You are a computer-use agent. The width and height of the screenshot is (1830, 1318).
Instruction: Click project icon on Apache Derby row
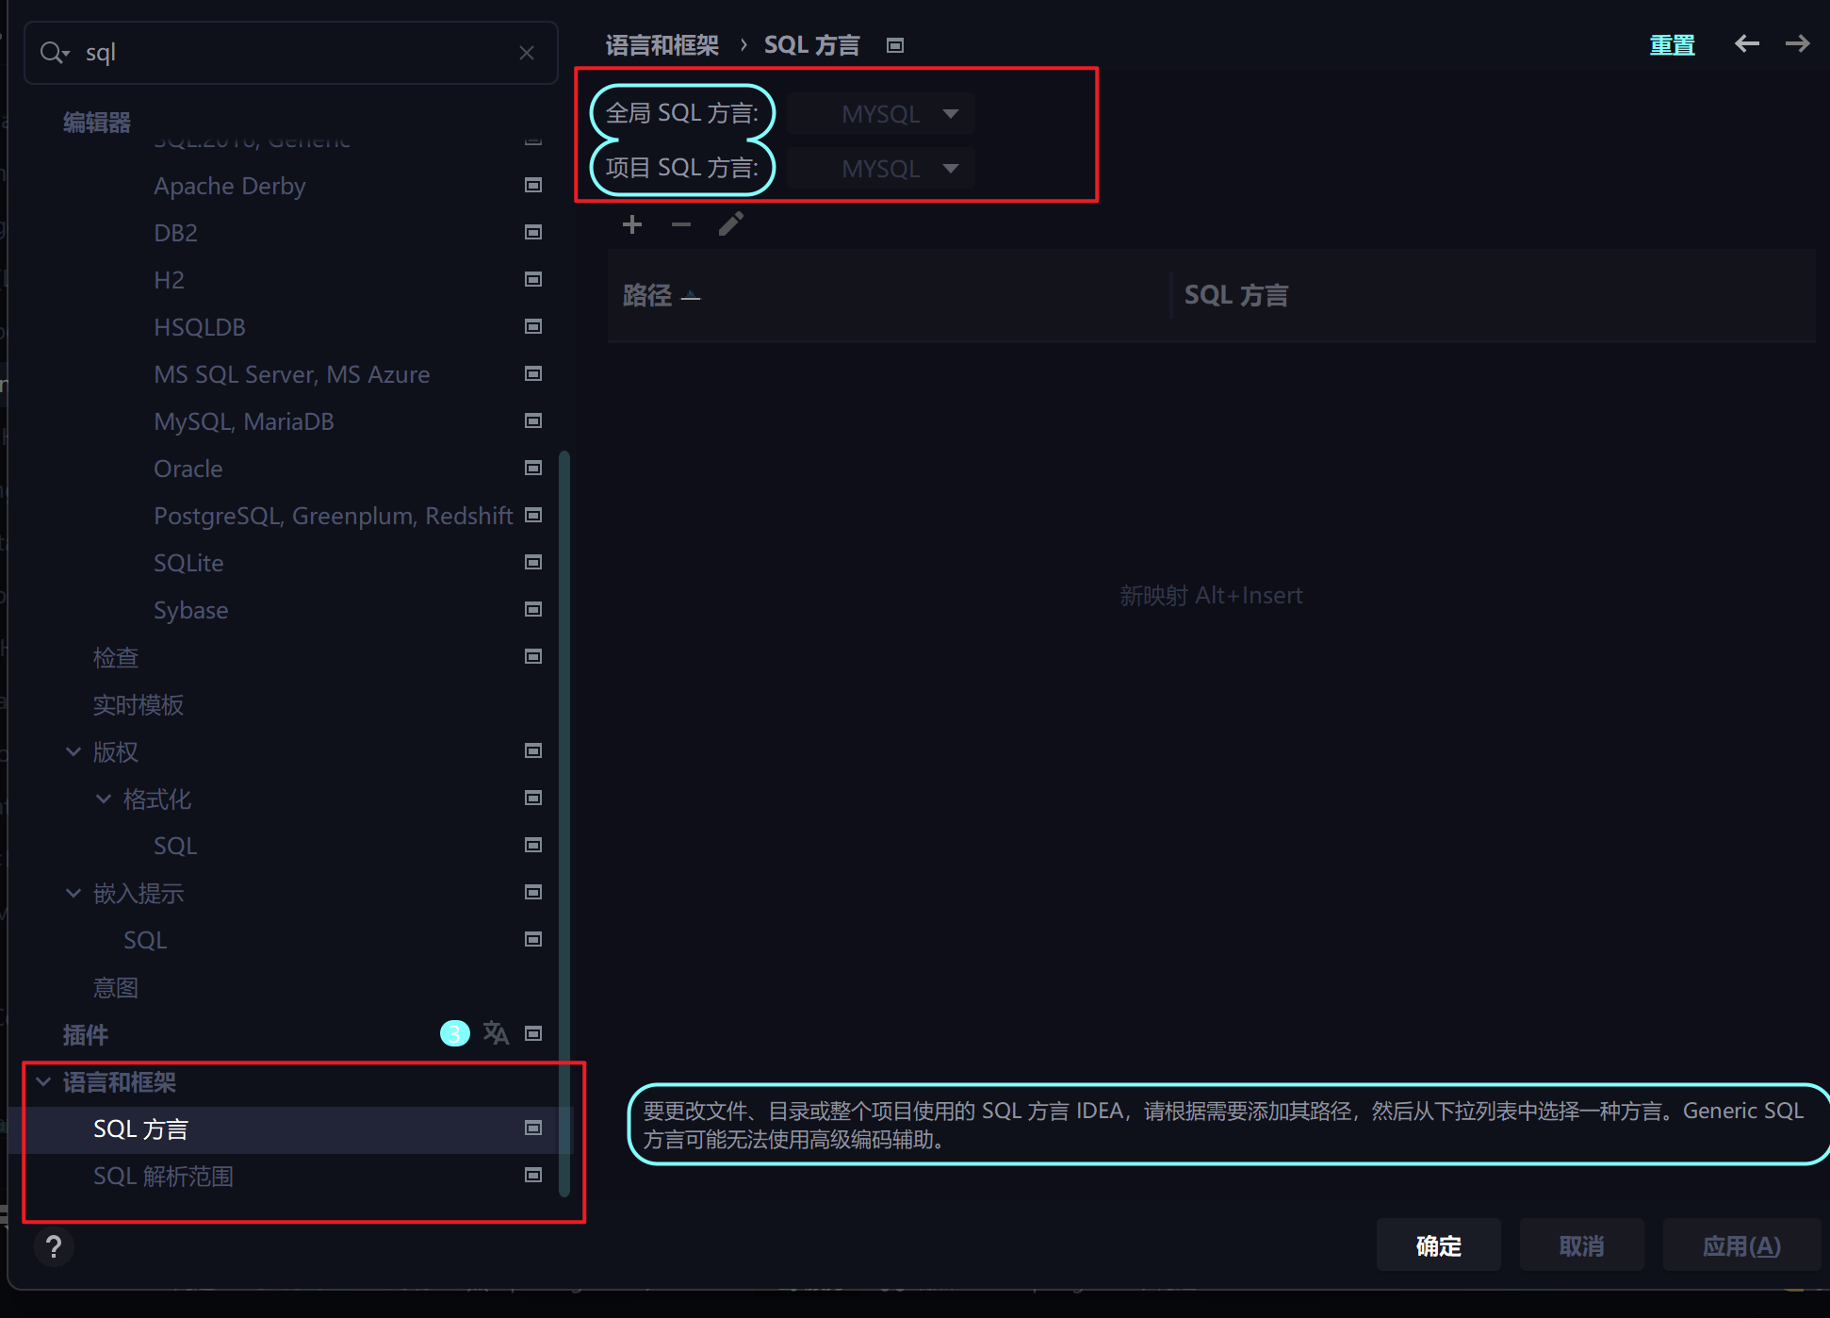click(x=533, y=185)
